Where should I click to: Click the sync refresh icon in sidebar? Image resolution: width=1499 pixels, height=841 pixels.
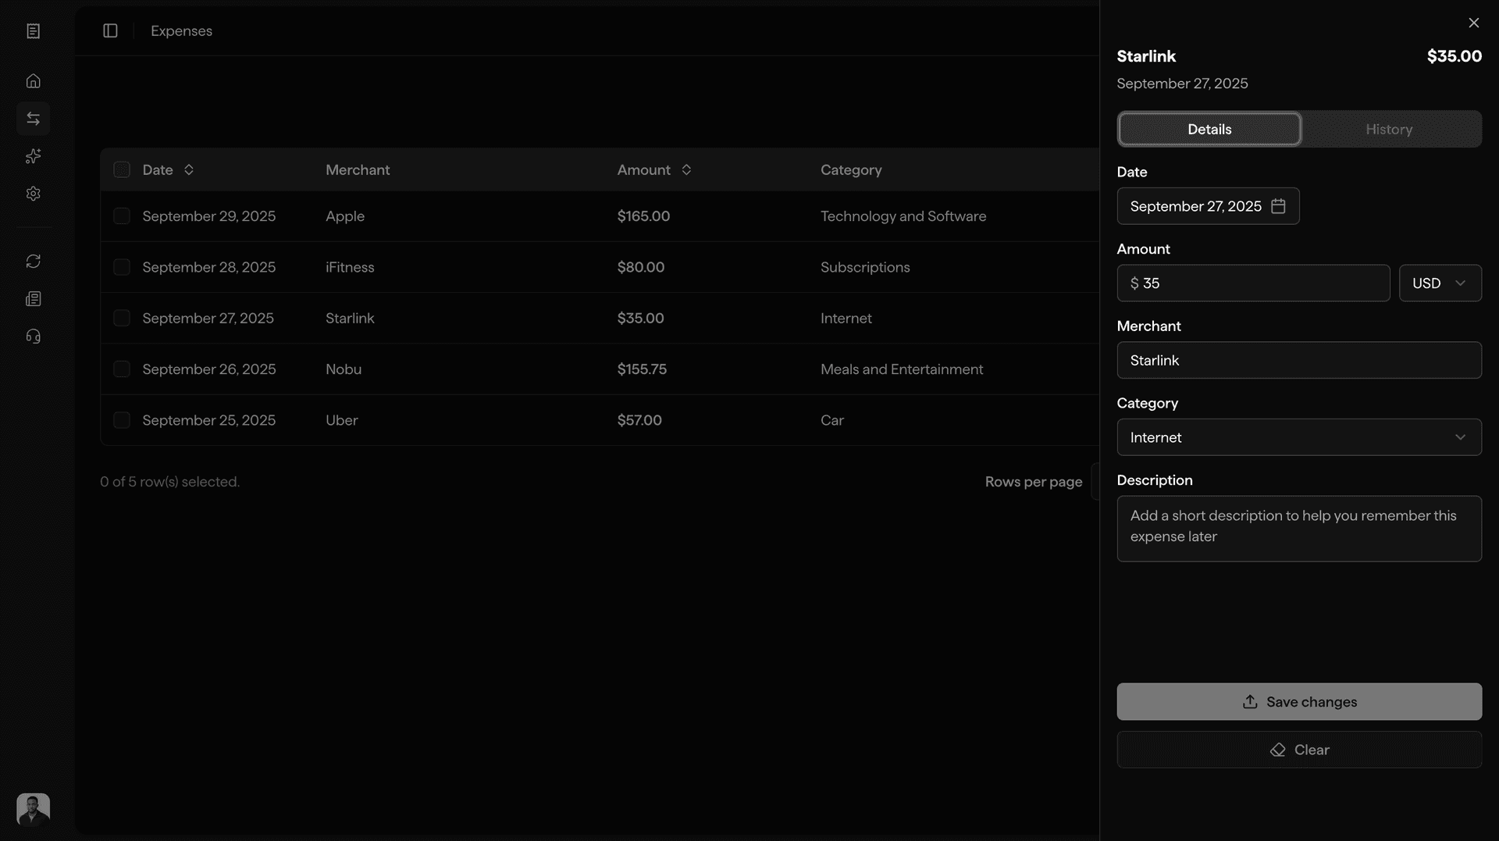(34, 261)
